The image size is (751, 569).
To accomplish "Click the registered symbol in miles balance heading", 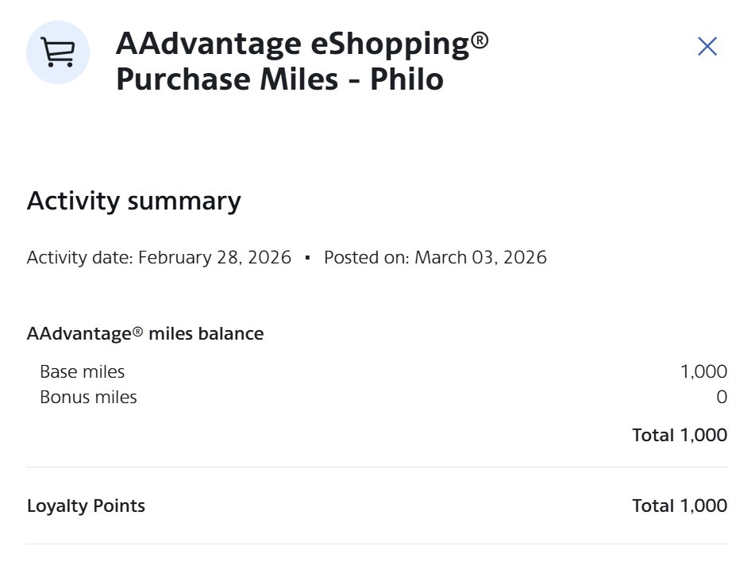I will coord(138,332).
